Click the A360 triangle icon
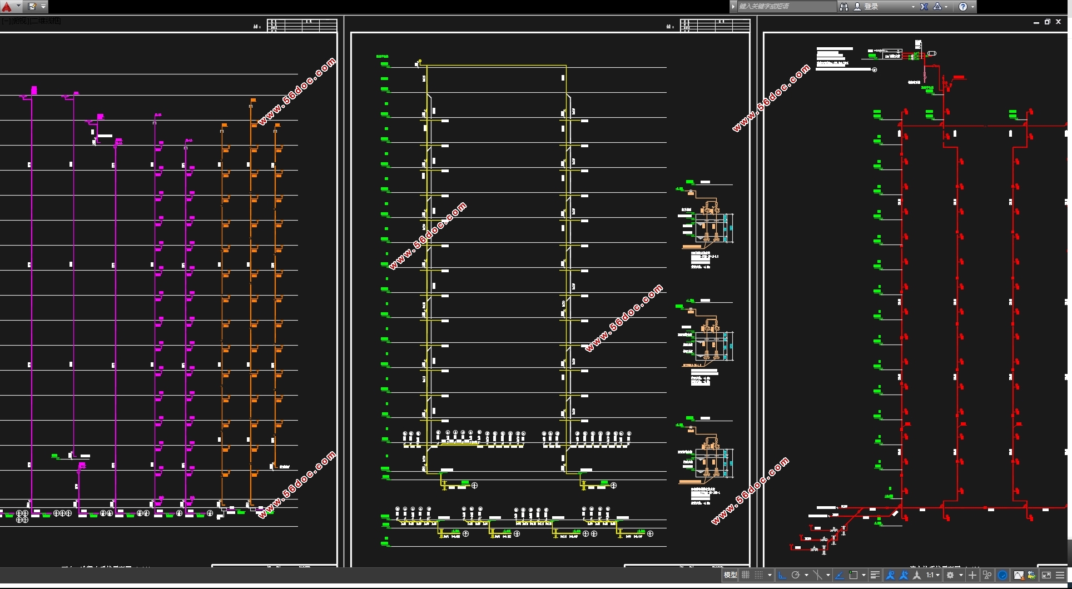1072x589 pixels. [937, 7]
